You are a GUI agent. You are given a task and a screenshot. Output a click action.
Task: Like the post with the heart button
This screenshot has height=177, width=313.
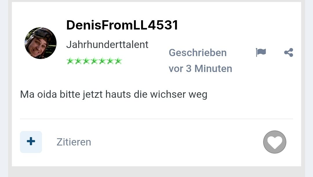[x=275, y=142]
